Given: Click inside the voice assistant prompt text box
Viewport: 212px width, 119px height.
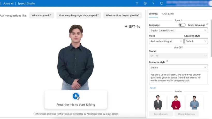Looking at the screenshot, I should [178, 78].
